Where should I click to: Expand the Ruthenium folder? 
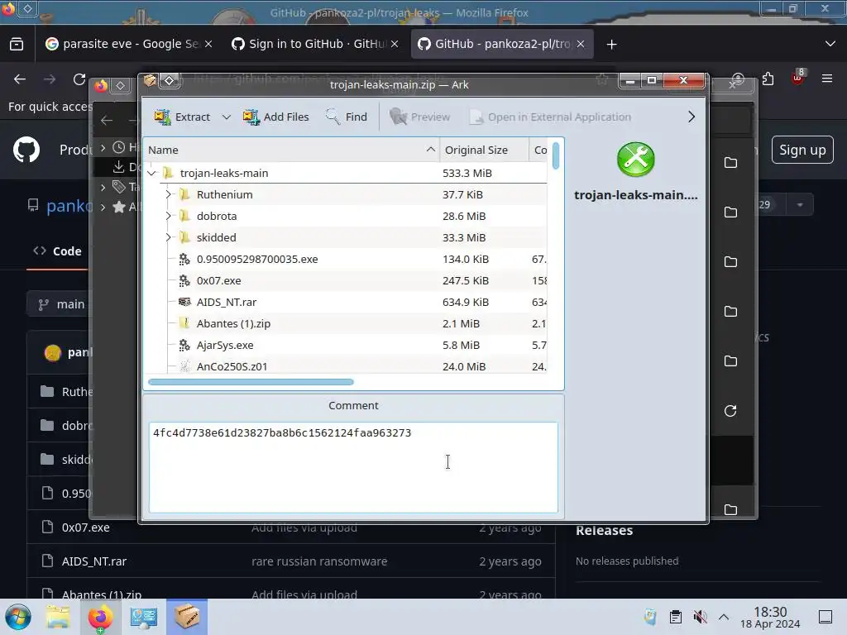click(168, 194)
